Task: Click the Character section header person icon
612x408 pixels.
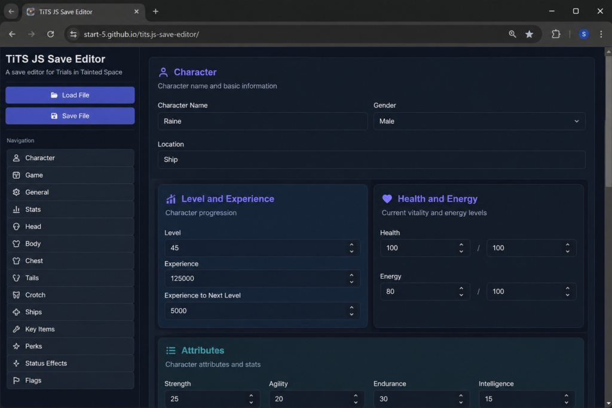Action: [163, 72]
